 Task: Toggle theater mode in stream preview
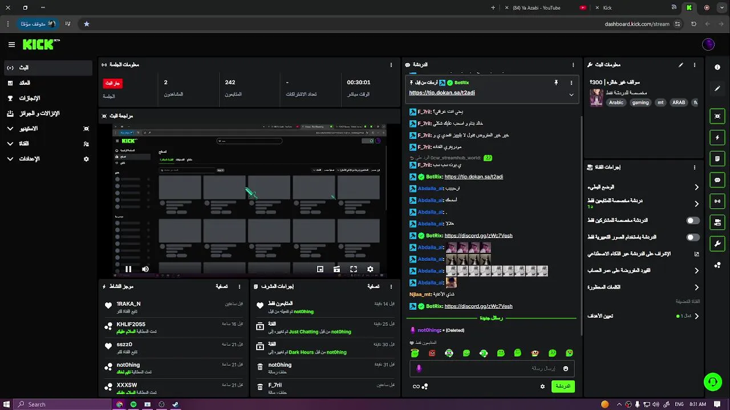336,269
